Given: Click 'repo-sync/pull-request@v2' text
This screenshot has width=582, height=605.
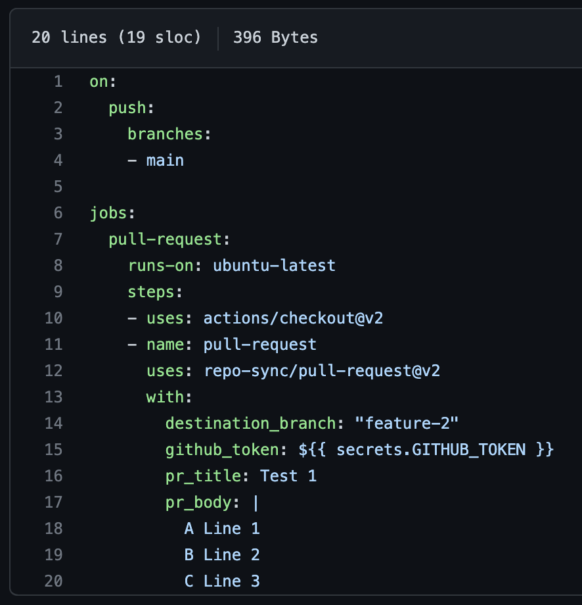Looking at the screenshot, I should tap(322, 371).
